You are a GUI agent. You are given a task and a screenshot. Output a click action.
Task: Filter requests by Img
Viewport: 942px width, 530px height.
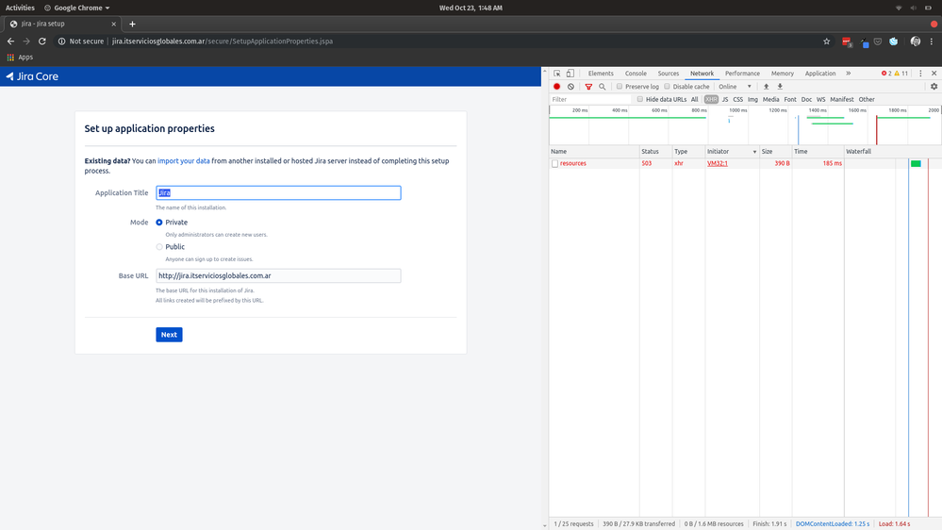pos(752,100)
